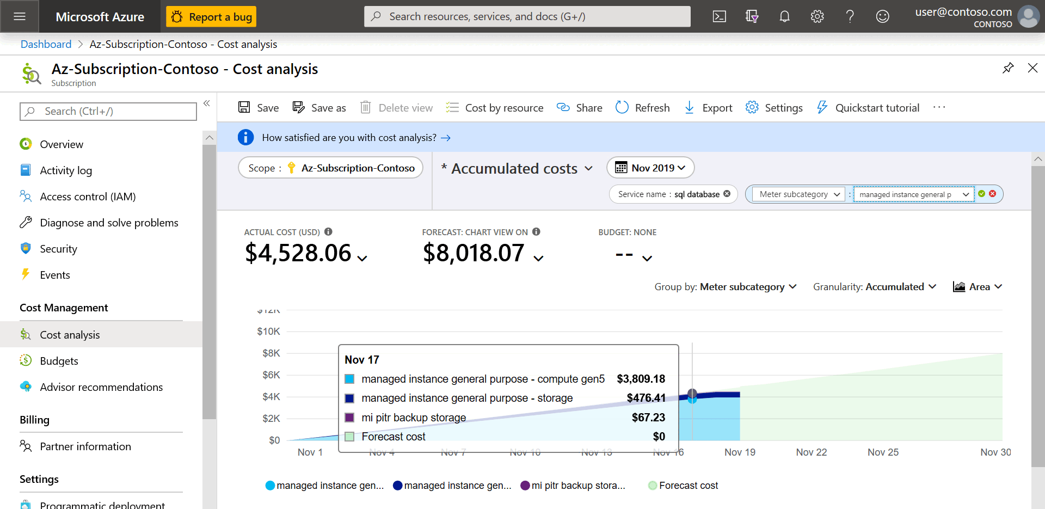Export the cost analysis data
1045x509 pixels.
(x=708, y=108)
